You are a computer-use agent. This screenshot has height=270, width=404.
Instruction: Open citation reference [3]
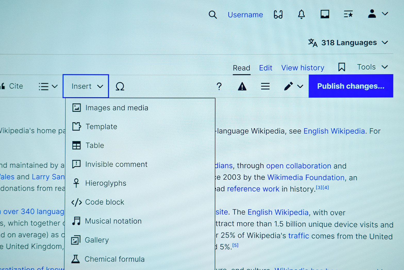coord(319,188)
